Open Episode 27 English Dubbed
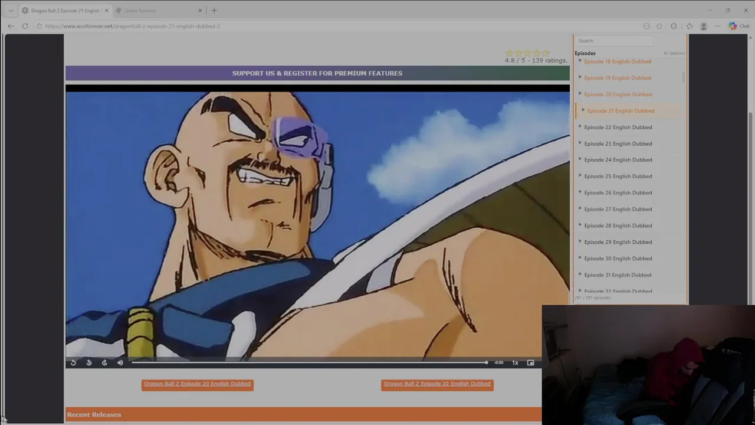The image size is (755, 425). click(618, 209)
